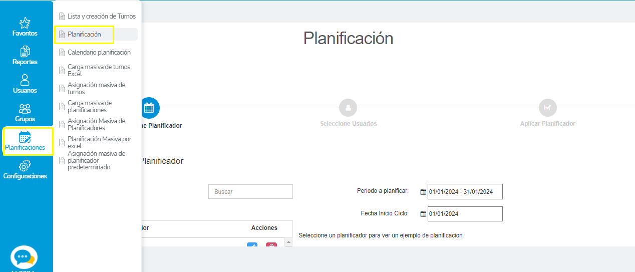
Task: Choose Planificación Masiva por excel
Action: (99, 142)
